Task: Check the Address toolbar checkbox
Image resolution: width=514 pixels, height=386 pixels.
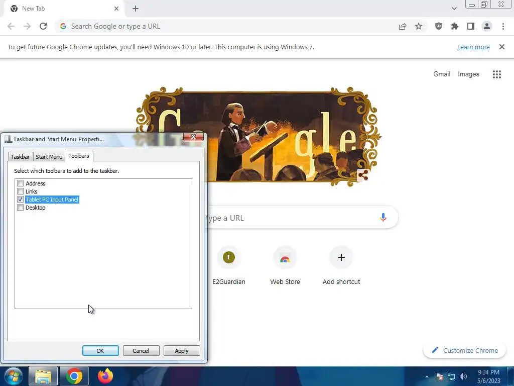Action: click(20, 183)
